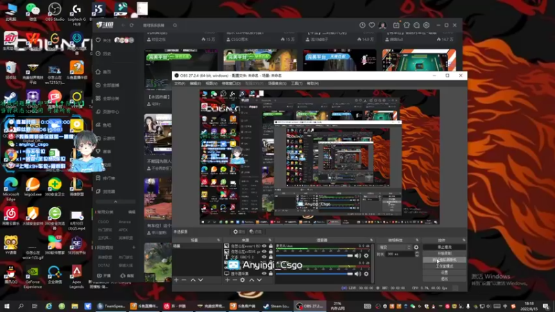Open 全部直播 in Douyu sidebar
Viewport: 555px width, 312px height.
(x=108, y=85)
